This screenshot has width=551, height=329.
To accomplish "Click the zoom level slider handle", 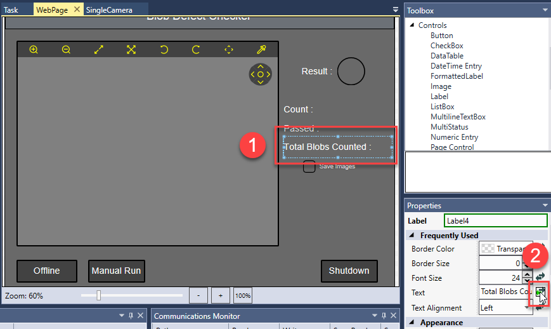I will click(x=98, y=296).
